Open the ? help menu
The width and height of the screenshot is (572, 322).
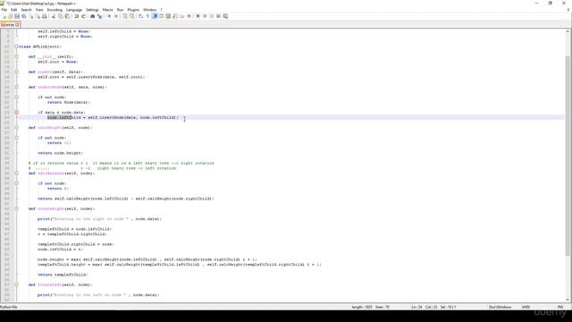pyautogui.click(x=161, y=10)
